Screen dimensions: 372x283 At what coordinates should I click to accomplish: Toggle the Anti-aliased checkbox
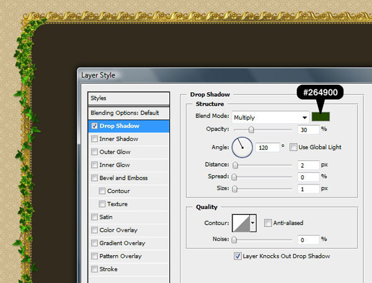(x=268, y=223)
